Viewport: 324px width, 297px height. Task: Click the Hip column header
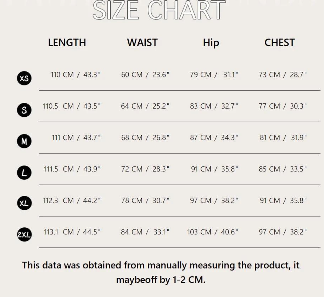click(211, 43)
